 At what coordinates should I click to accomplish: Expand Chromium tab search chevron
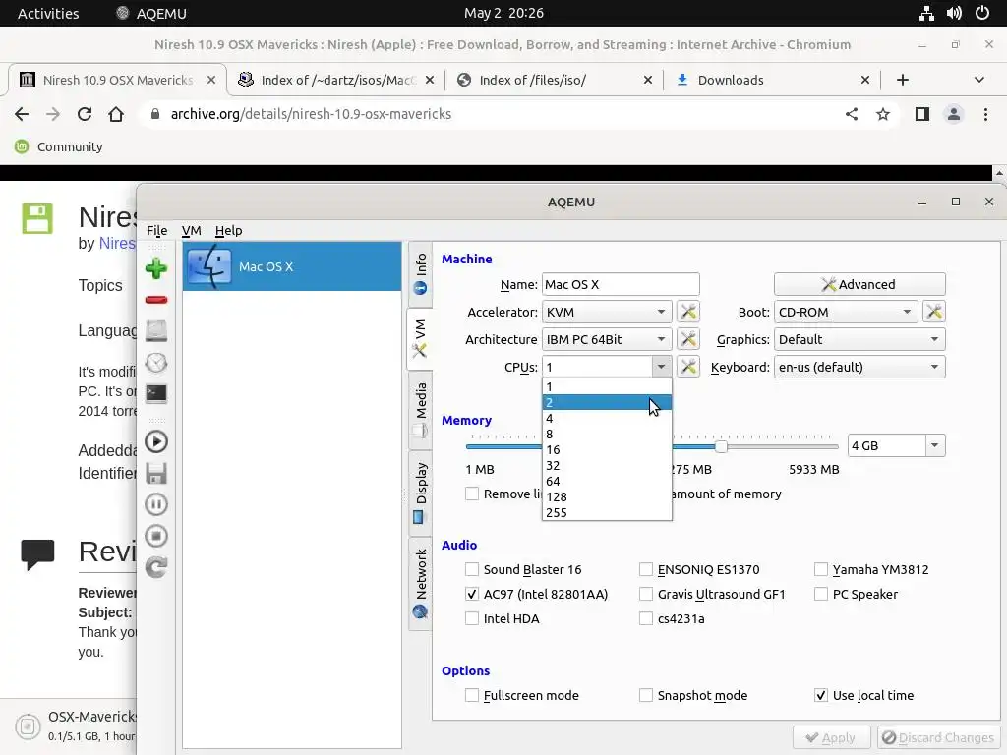[978, 80]
